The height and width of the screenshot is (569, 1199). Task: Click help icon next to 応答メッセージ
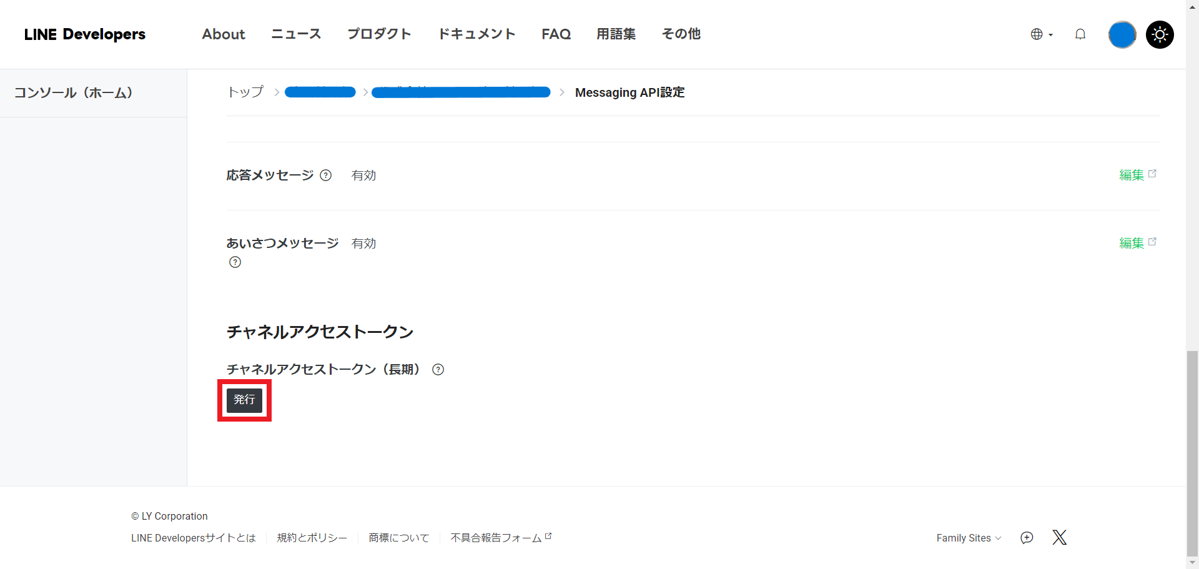[x=325, y=176]
